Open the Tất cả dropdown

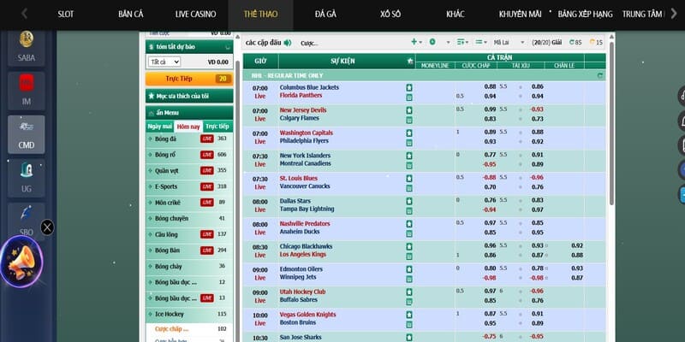164,62
